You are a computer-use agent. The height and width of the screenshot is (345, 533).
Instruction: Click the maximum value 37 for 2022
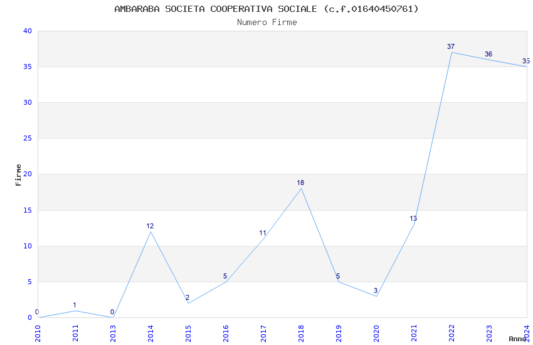click(x=451, y=46)
